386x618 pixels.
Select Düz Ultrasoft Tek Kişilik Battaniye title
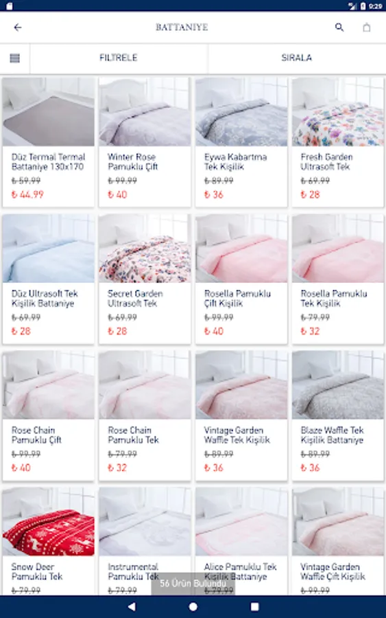[x=45, y=299]
